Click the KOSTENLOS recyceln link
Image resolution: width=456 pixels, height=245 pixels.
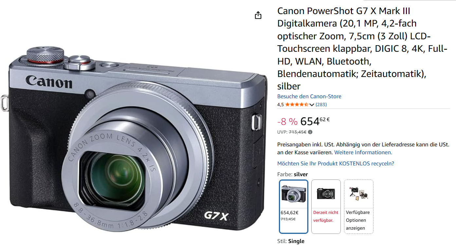336,163
